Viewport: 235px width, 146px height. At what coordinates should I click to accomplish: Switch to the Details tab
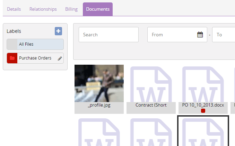tap(14, 9)
